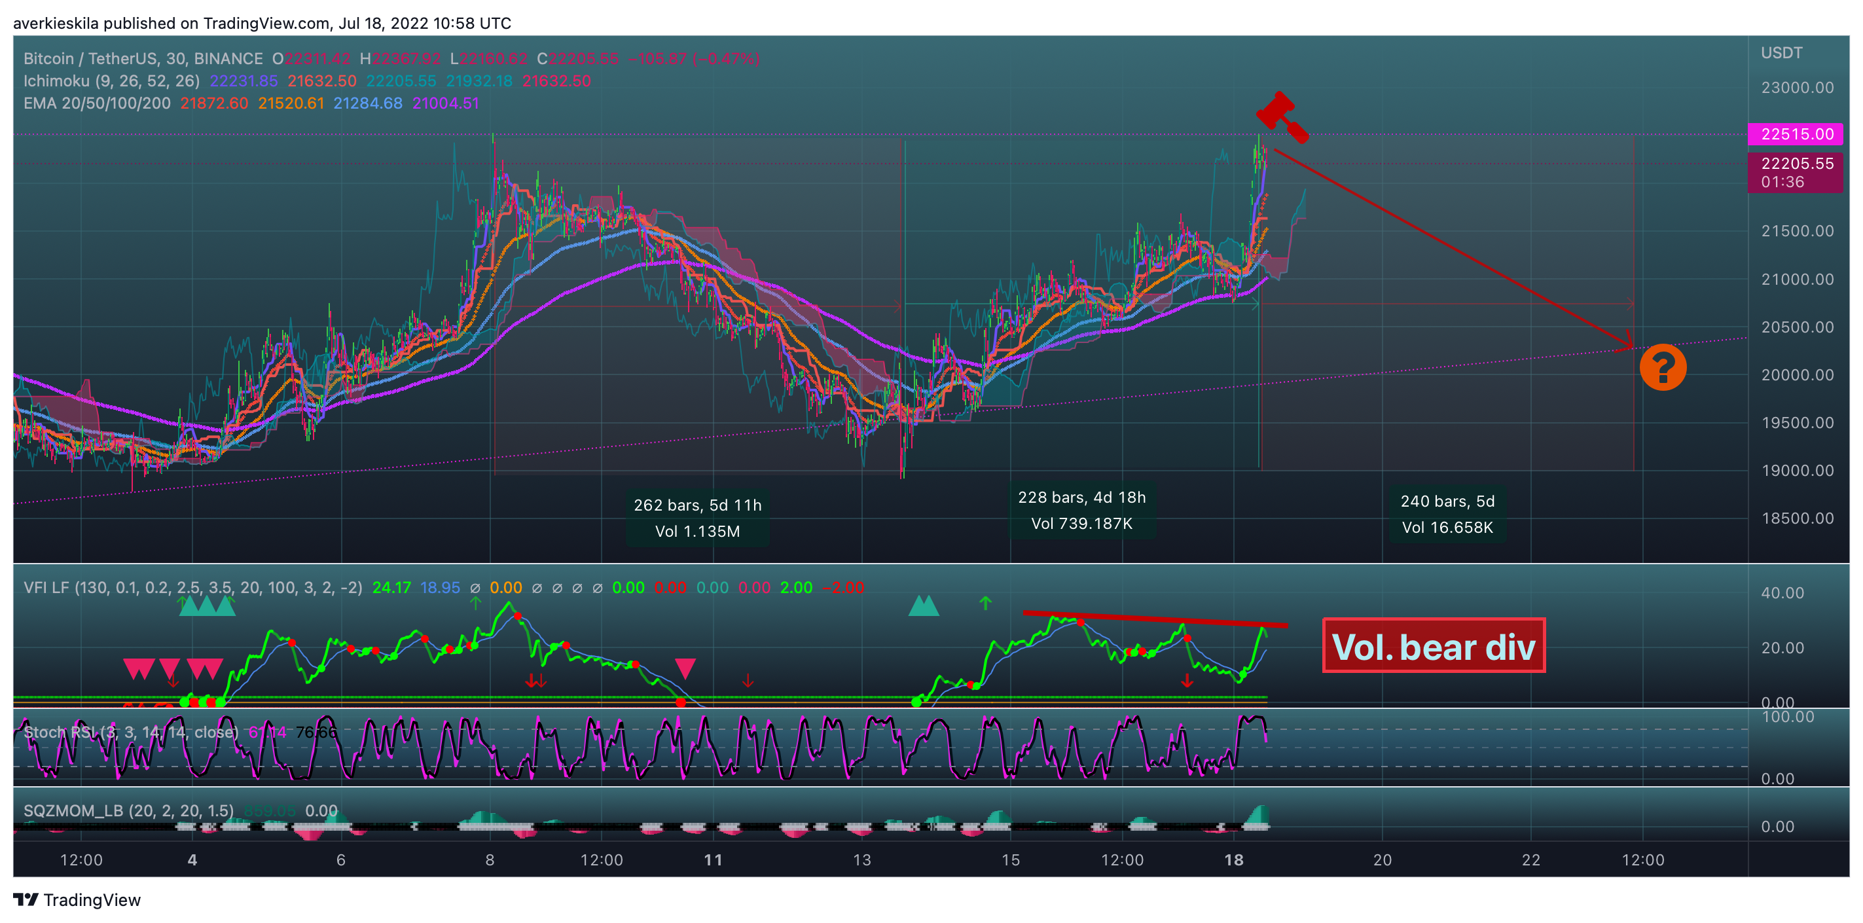Screen dimensions: 1863x923
Task: Click the VFI value 24.17
Action: (391, 587)
